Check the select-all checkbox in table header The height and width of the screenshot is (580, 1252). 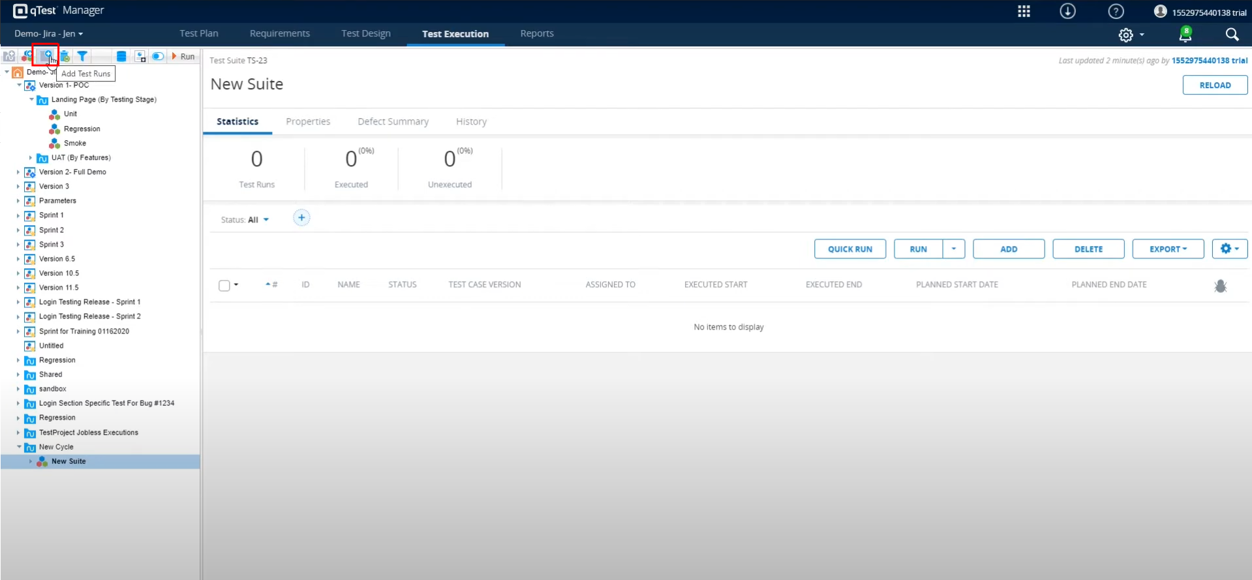[224, 285]
